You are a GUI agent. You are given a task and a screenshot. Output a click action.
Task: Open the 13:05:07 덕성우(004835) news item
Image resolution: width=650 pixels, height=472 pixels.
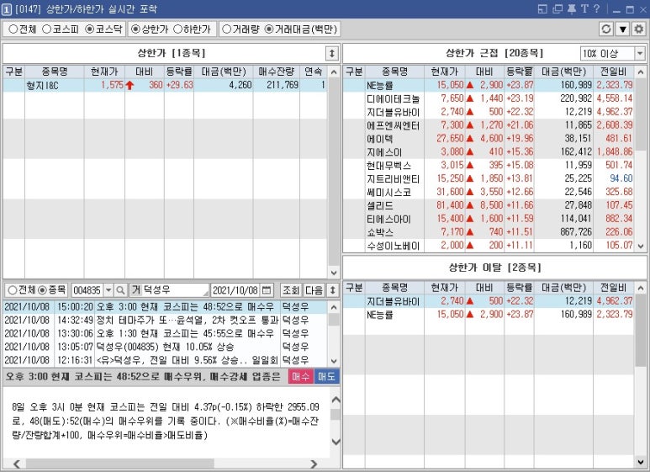165,347
